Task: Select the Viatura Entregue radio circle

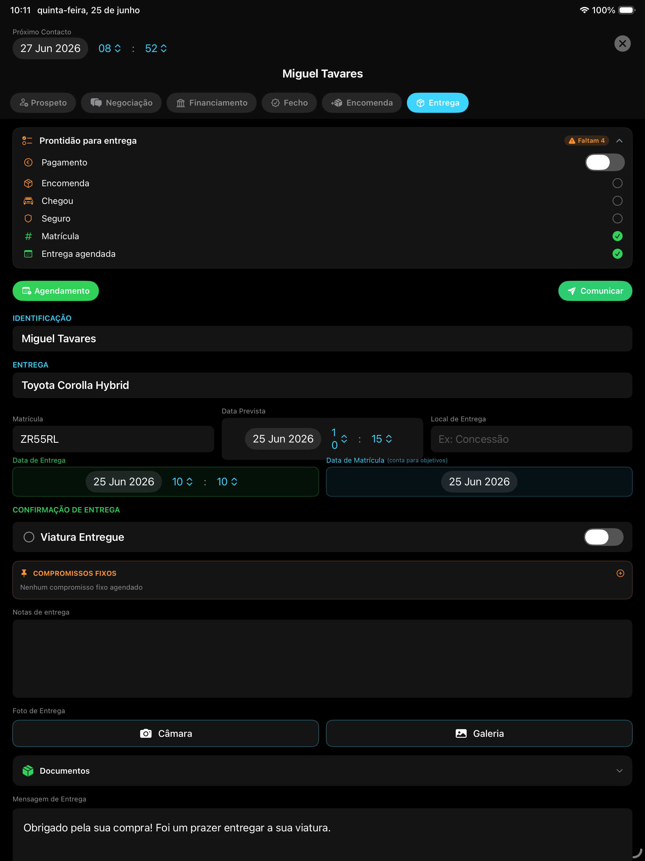Action: pos(29,537)
